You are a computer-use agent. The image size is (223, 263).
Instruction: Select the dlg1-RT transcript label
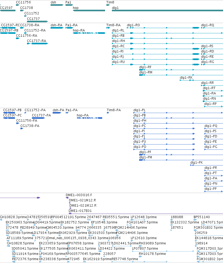(x=209, y=88)
